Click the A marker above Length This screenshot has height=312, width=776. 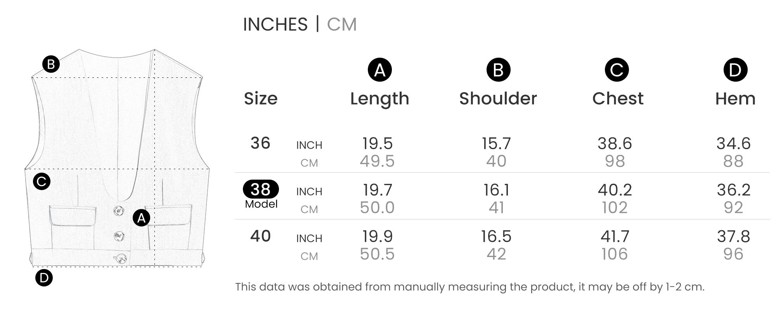(379, 70)
